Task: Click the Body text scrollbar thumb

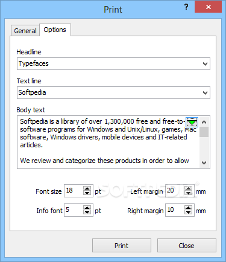Action: (204, 132)
